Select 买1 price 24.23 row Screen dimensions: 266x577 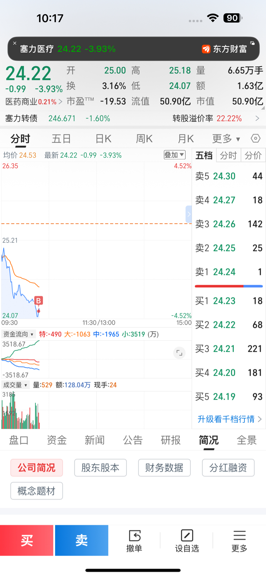click(229, 301)
